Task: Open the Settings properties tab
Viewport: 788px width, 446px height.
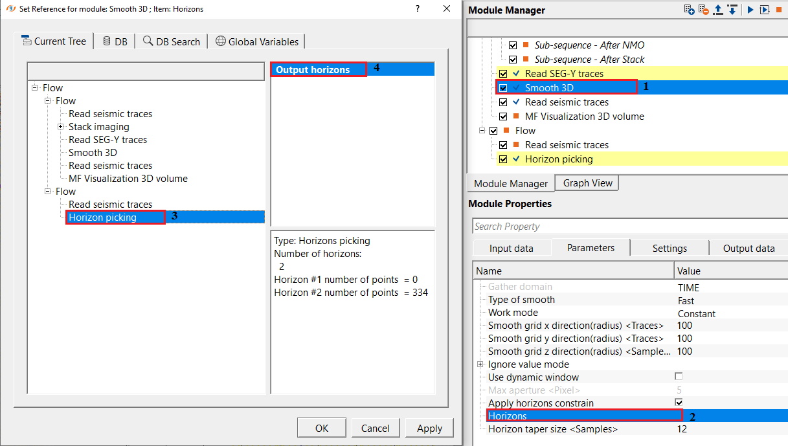Action: (x=670, y=249)
